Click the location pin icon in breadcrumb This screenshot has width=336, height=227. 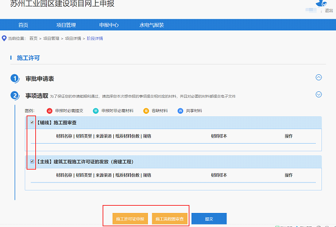tap(4, 38)
